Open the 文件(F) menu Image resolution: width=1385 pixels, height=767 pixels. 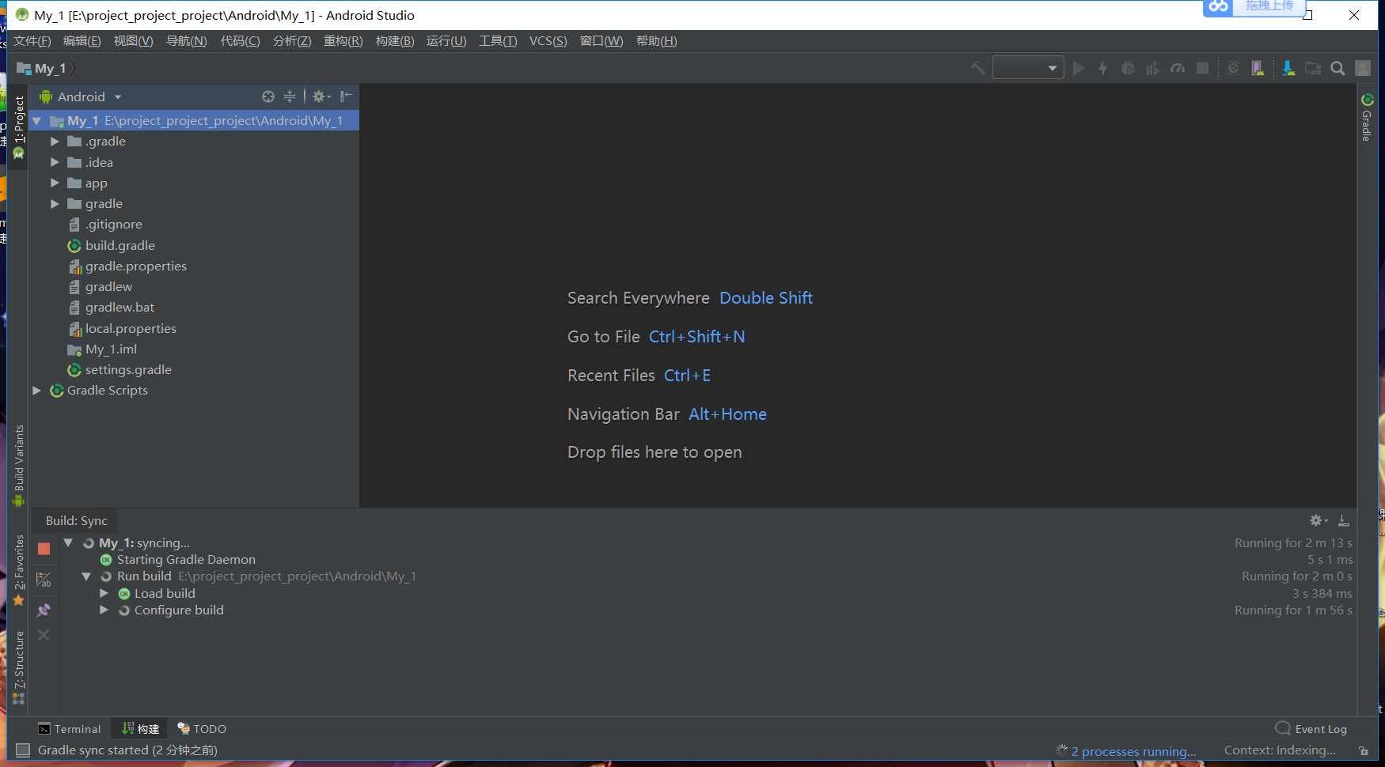click(x=32, y=41)
